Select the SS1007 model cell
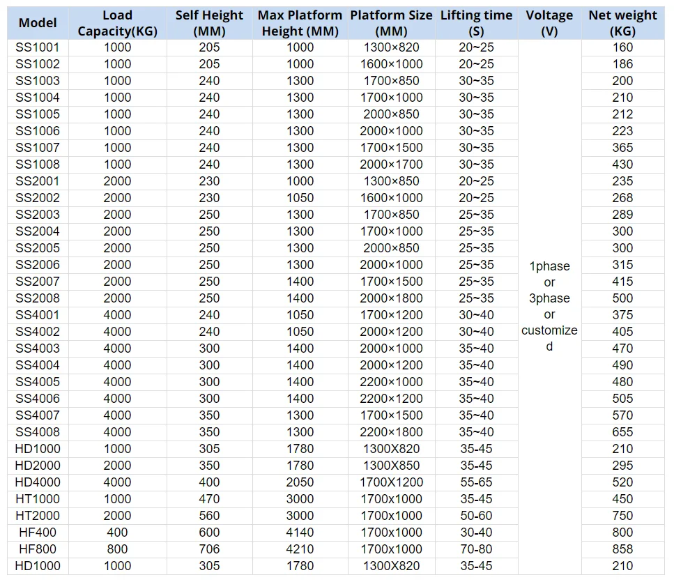The height and width of the screenshot is (582, 674). pyautogui.click(x=38, y=148)
